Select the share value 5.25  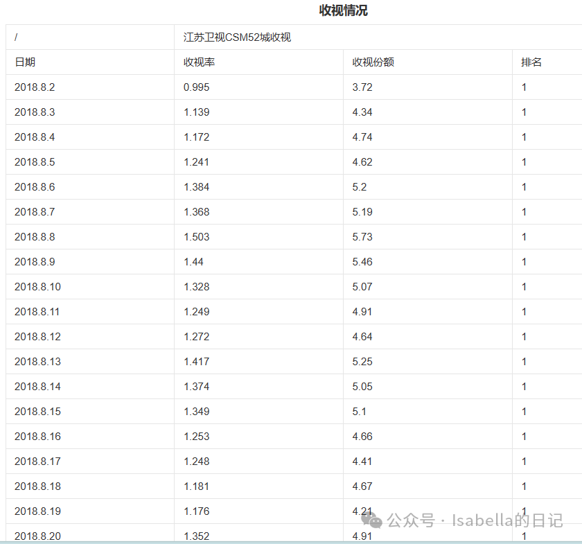tap(362, 362)
